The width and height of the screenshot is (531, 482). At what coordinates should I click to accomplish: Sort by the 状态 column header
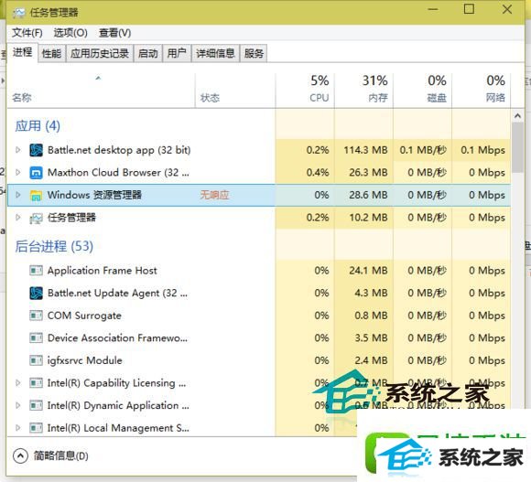click(235, 91)
